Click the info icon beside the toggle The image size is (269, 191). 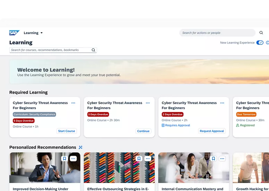tap(267, 43)
